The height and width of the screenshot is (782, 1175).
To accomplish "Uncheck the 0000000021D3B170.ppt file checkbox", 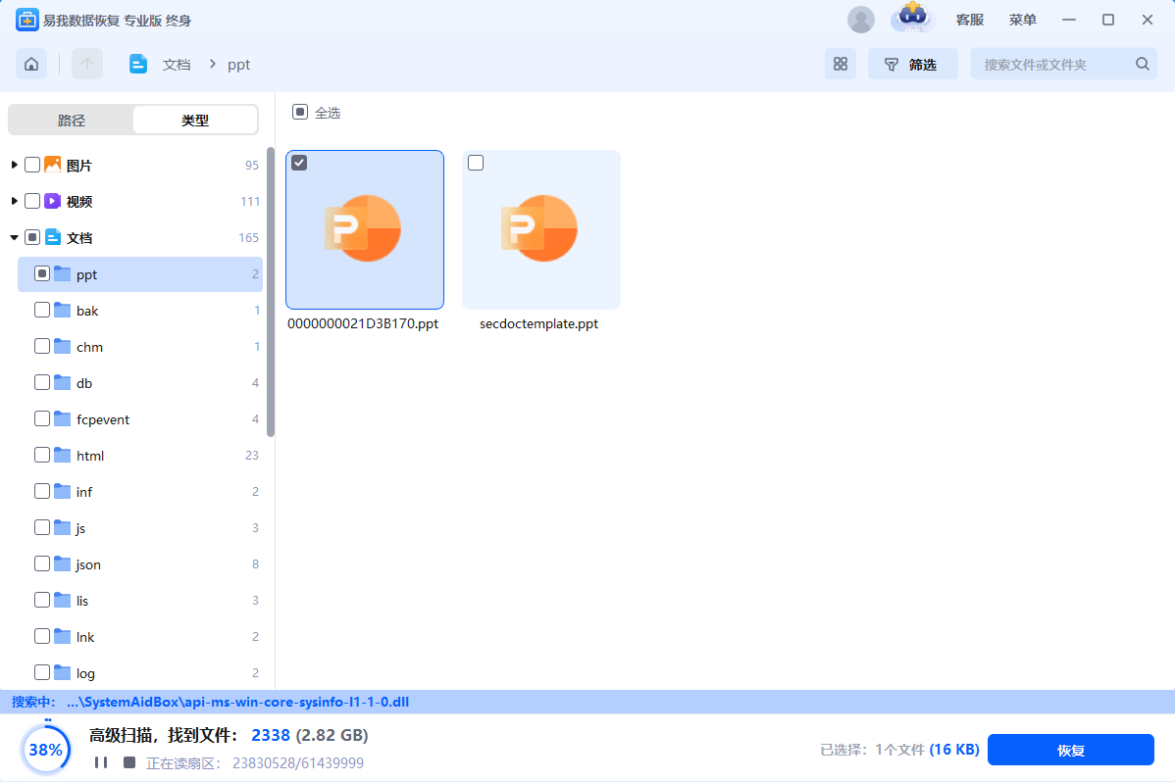I will 299,163.
